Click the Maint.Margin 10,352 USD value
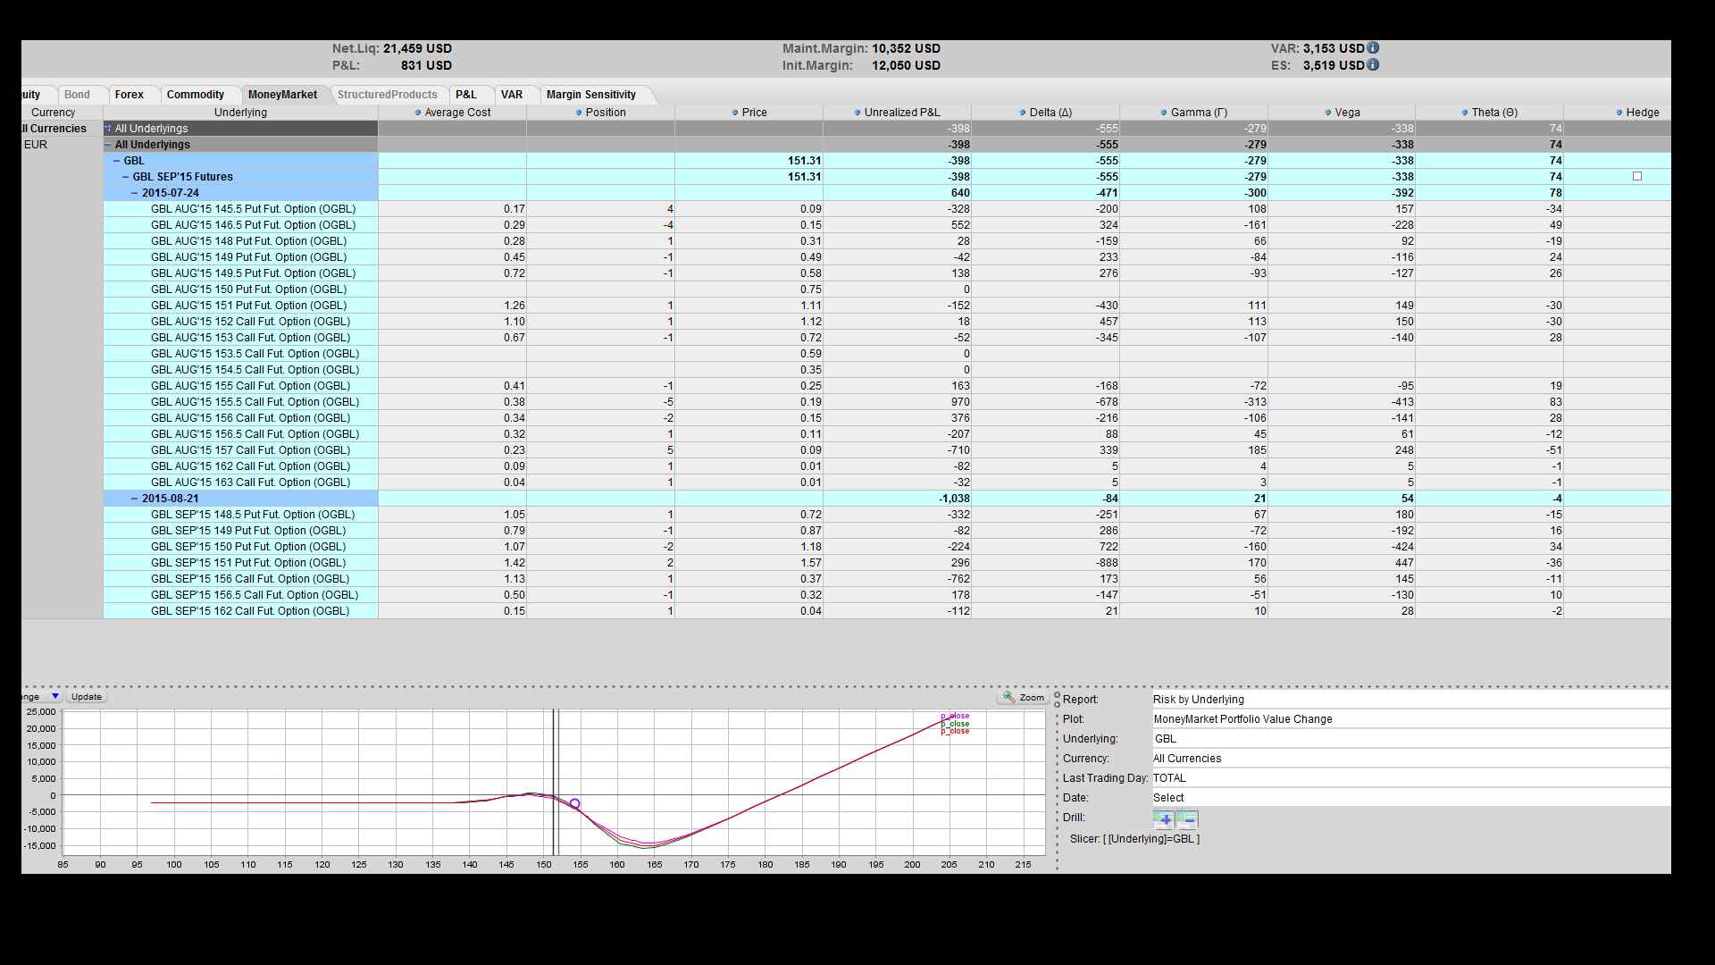The image size is (1715, 965). point(906,49)
